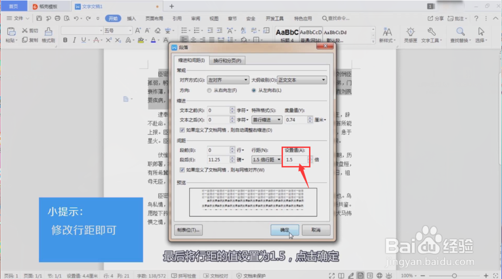
Task: Switch to 缩进和间距(I) tab
Action: click(191, 60)
